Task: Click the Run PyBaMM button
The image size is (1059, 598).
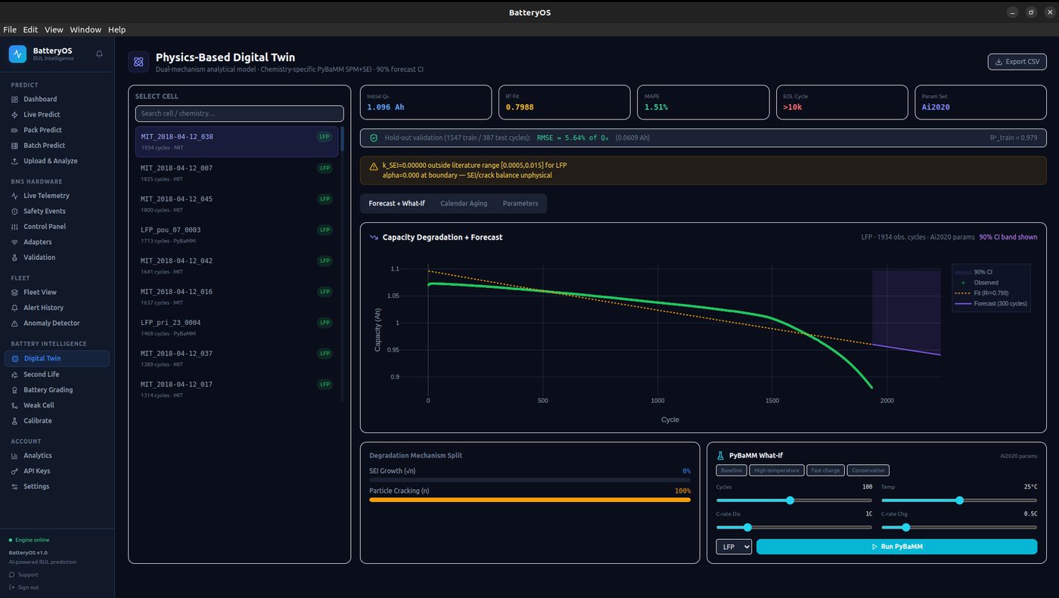Action: [896, 547]
